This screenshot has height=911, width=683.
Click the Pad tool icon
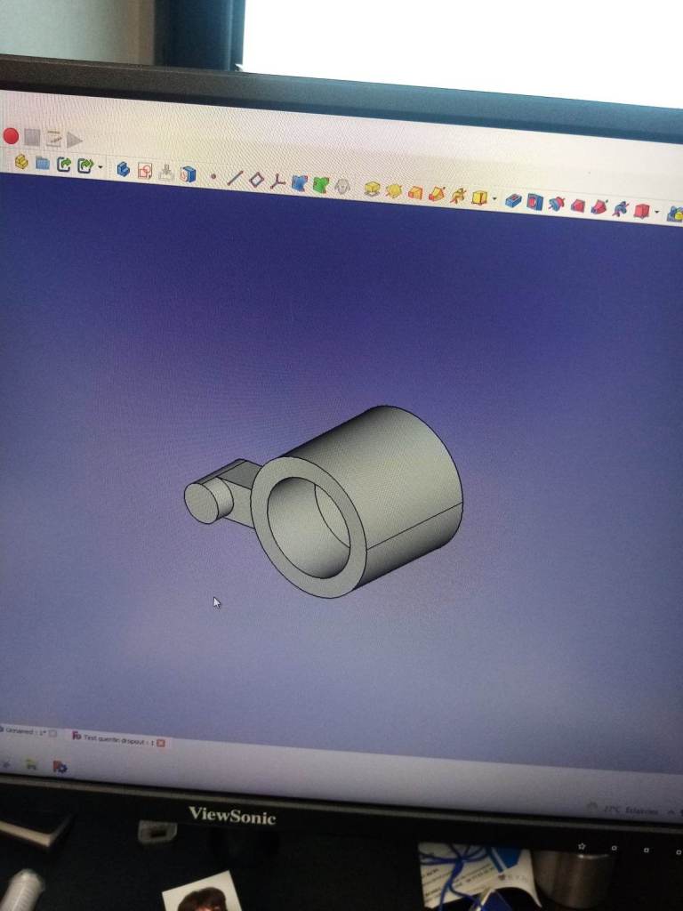pos(373,189)
